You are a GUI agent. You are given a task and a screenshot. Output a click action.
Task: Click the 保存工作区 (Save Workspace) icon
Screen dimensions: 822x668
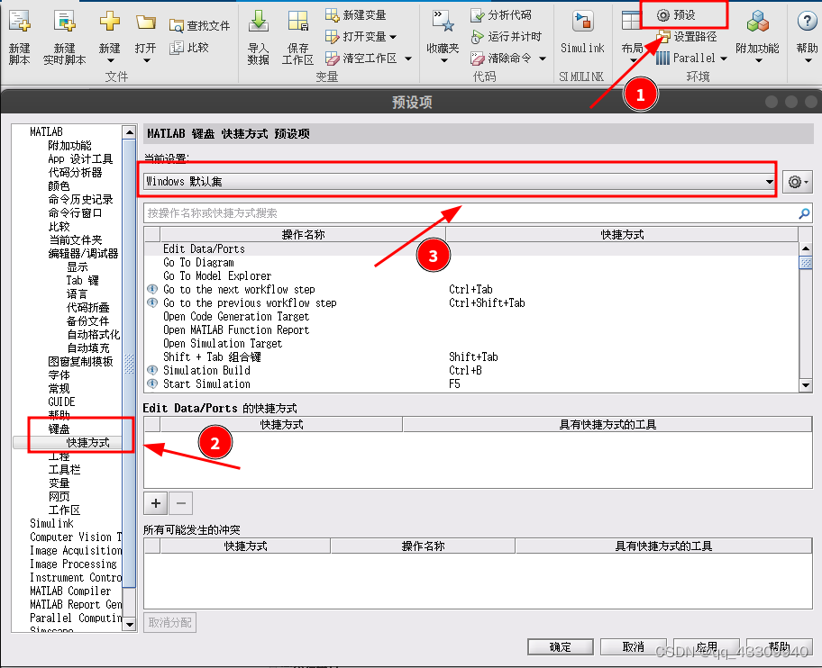tap(297, 23)
